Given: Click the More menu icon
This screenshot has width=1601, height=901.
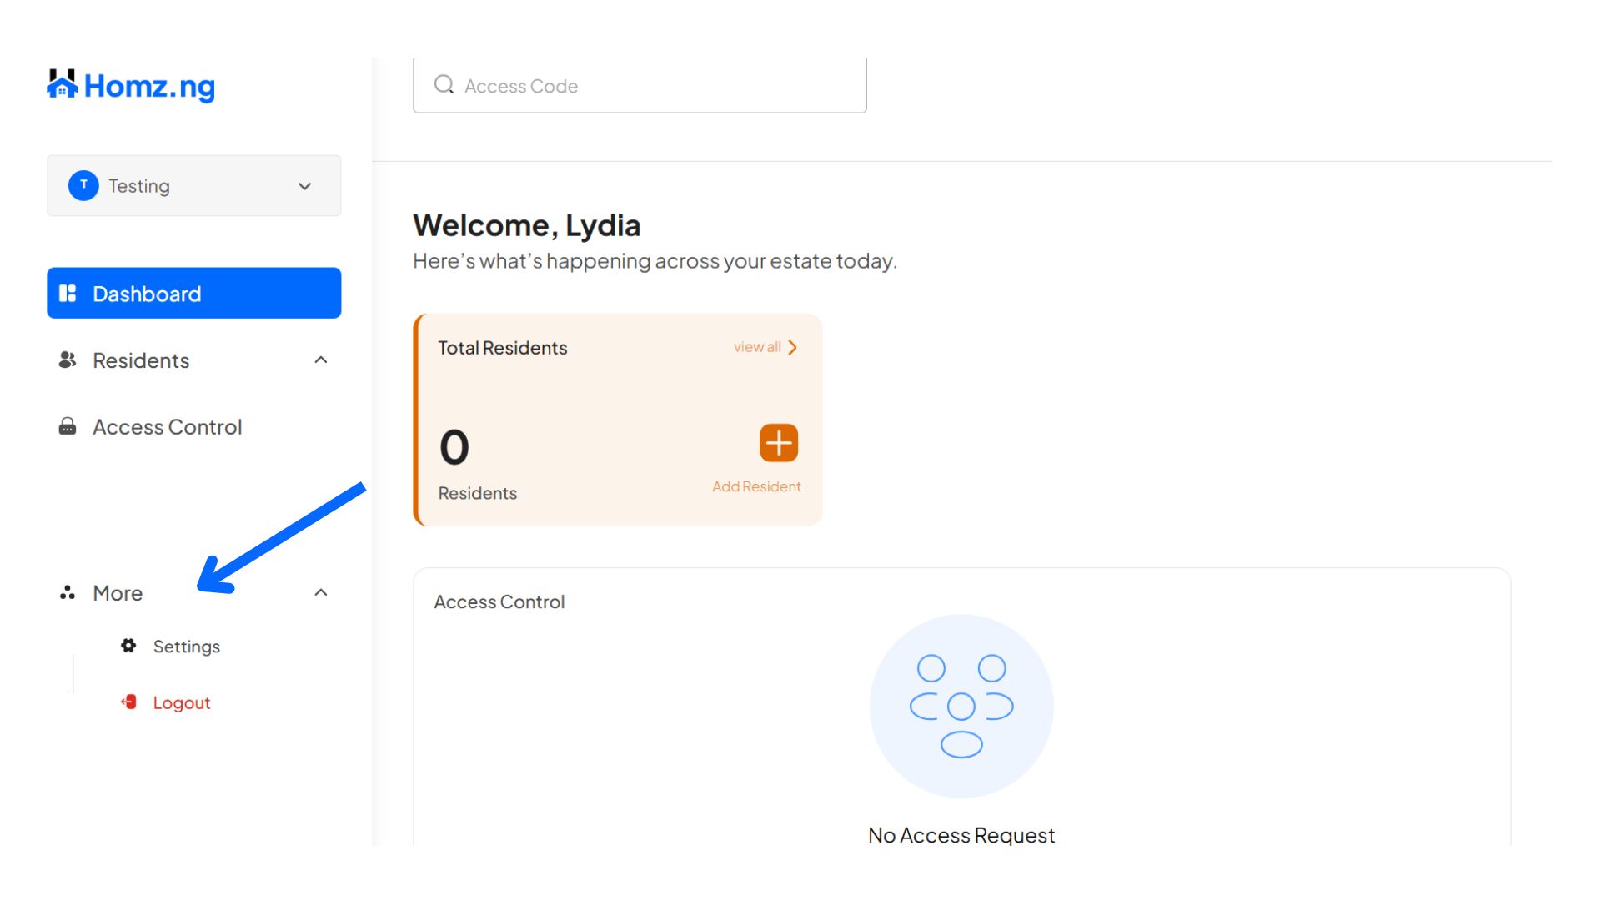Looking at the screenshot, I should pyautogui.click(x=68, y=592).
